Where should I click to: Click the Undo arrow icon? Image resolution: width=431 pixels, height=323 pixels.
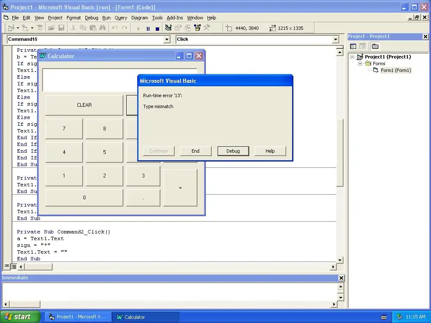tap(115, 28)
